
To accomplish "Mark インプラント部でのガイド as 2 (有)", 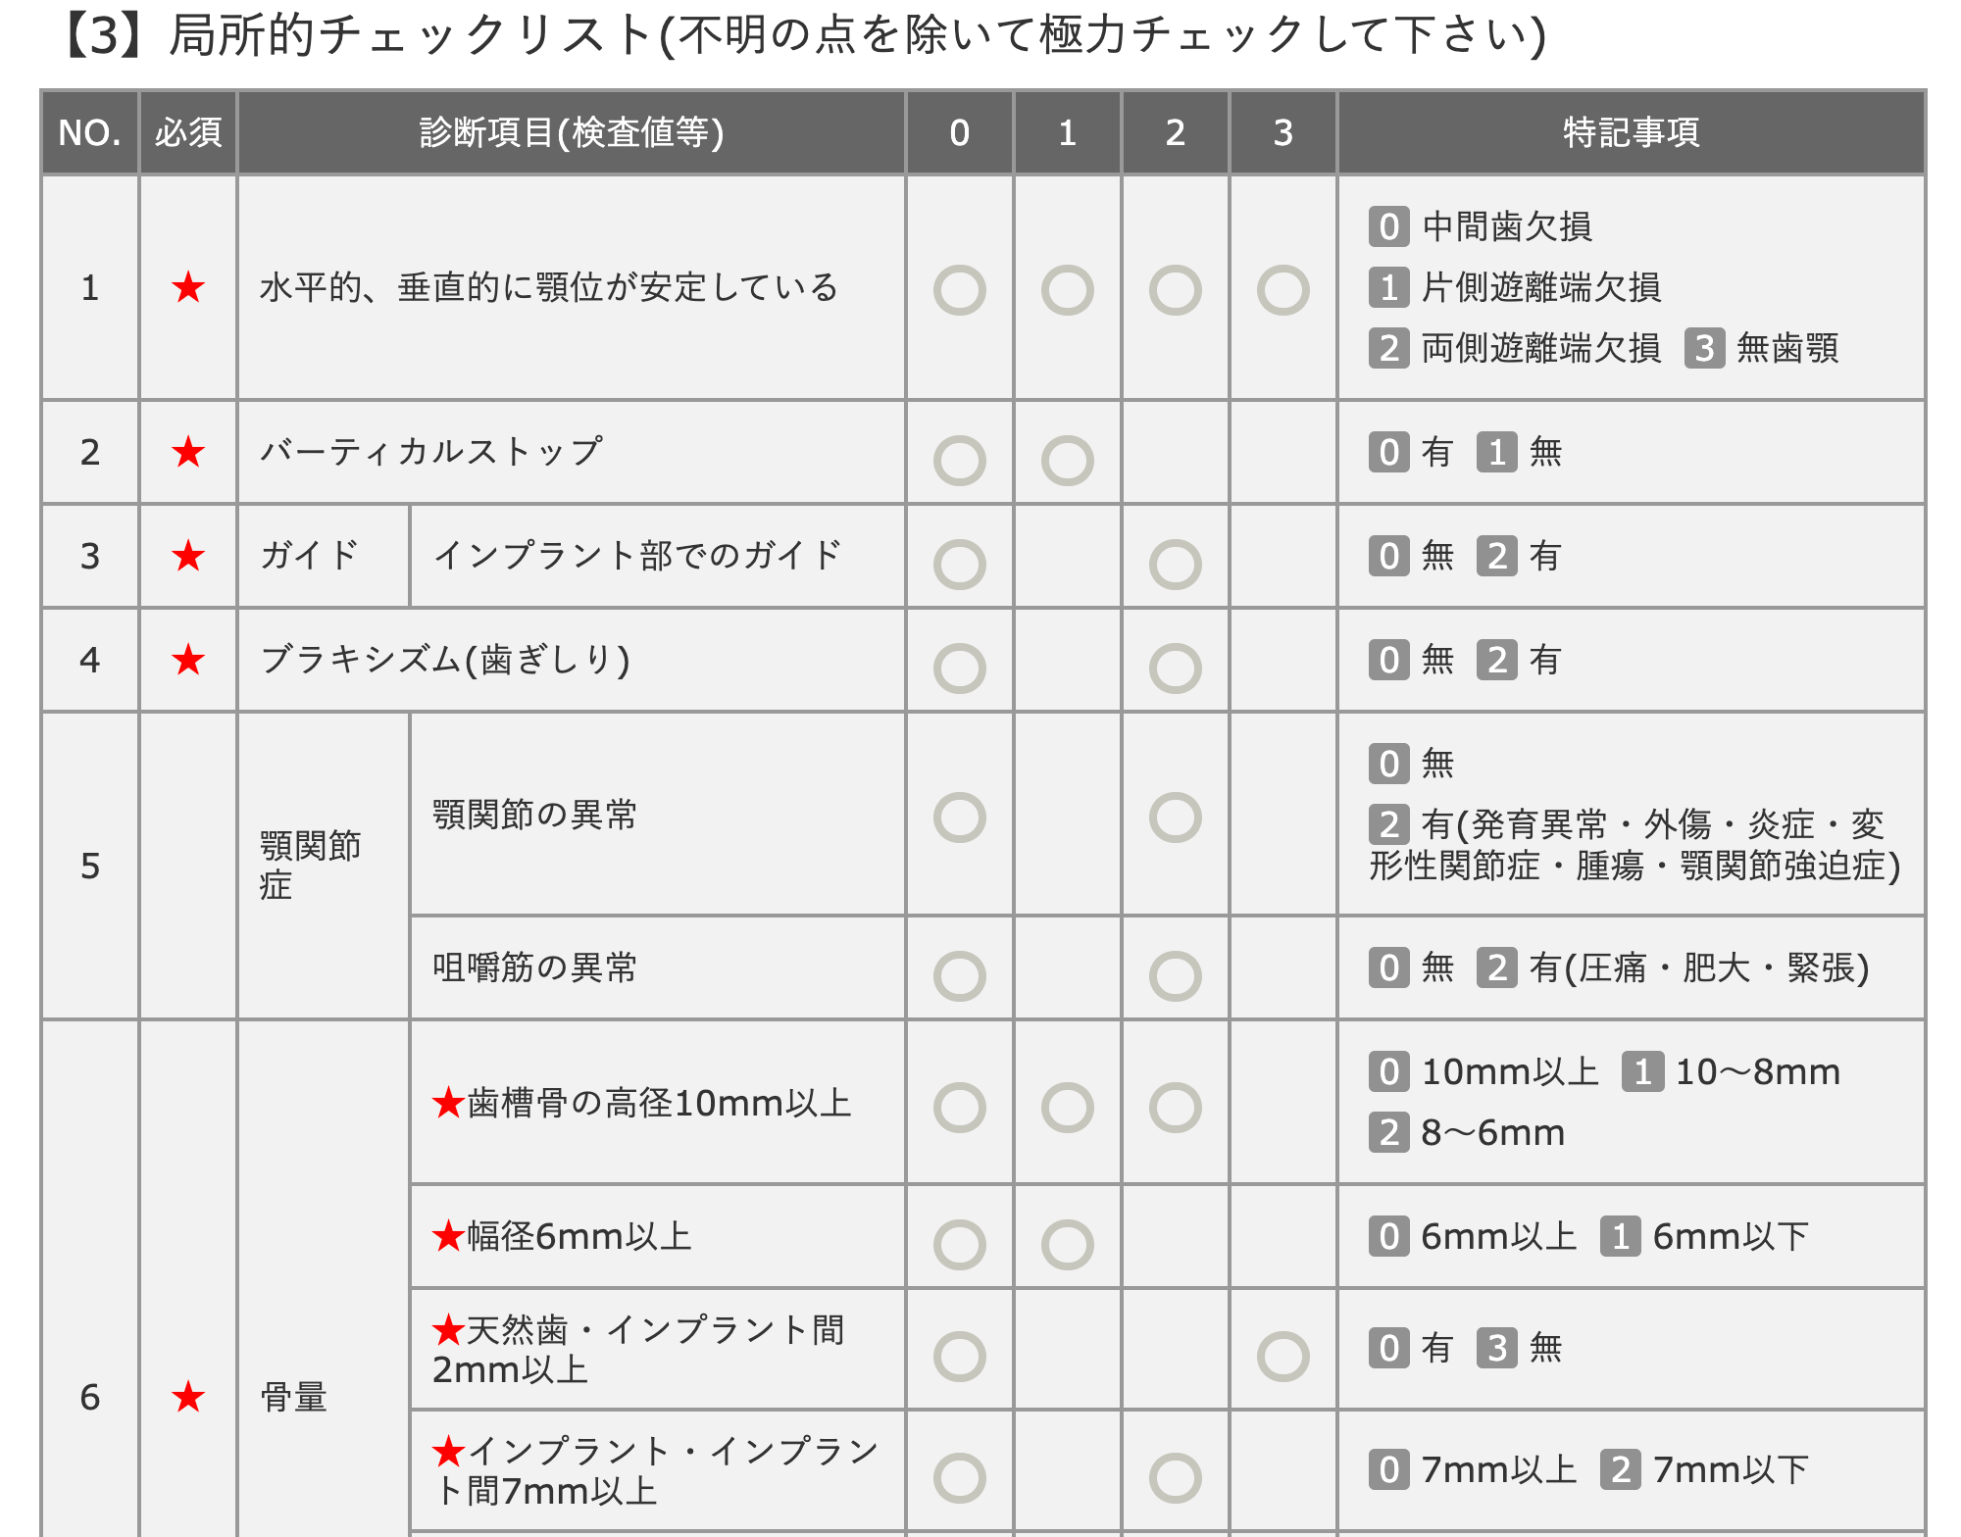I will pos(1175,565).
